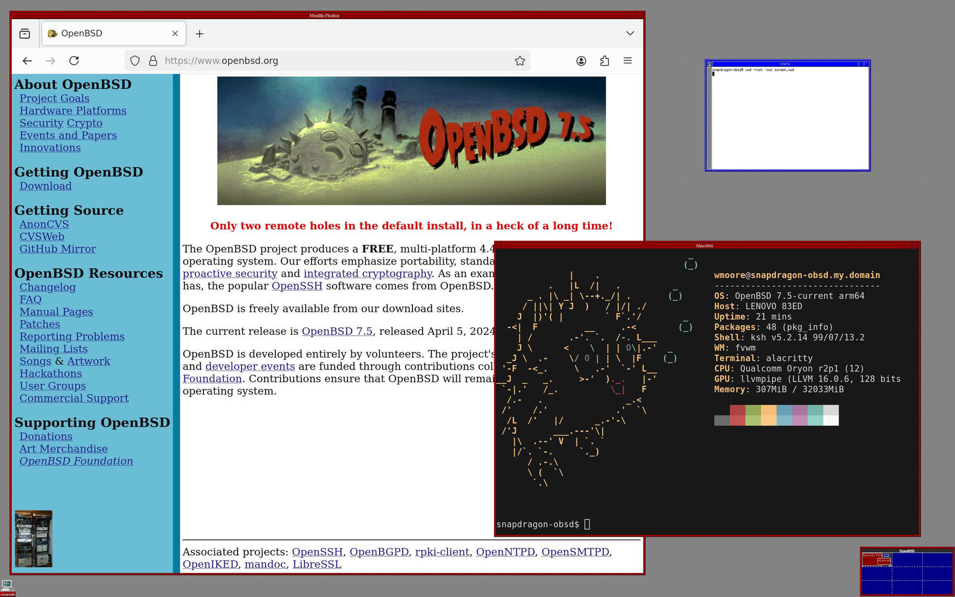955x597 pixels.
Task: Open the Manual Pages link
Action: 56,312
